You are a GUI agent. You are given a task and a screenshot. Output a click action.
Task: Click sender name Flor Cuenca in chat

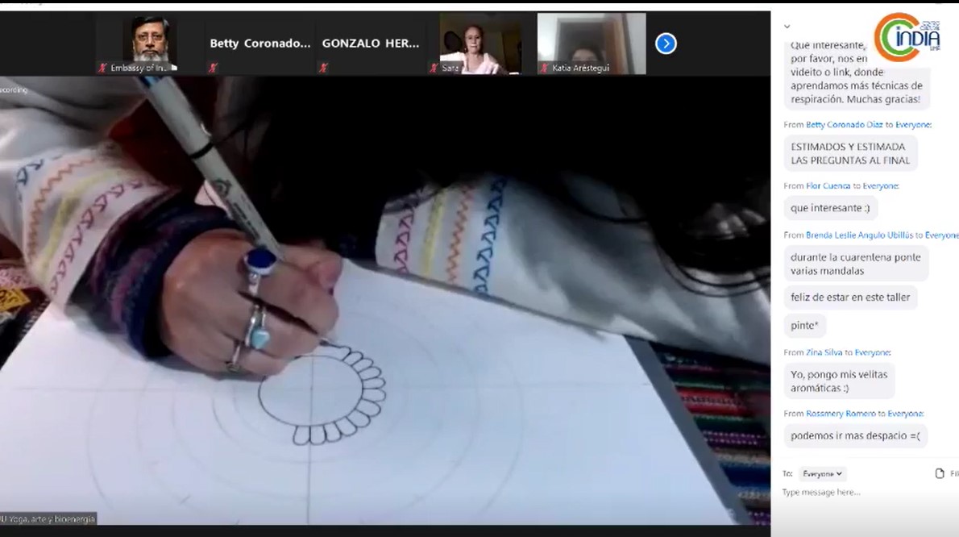click(x=828, y=186)
